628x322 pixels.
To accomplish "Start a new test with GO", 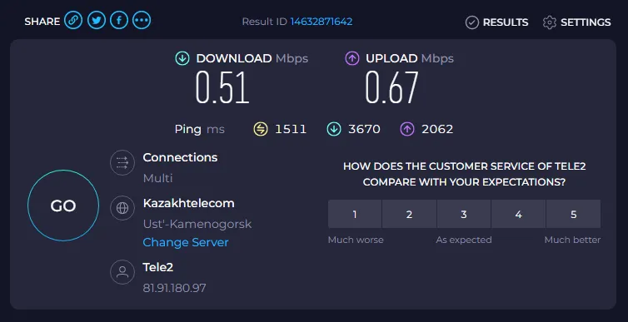I will point(63,206).
